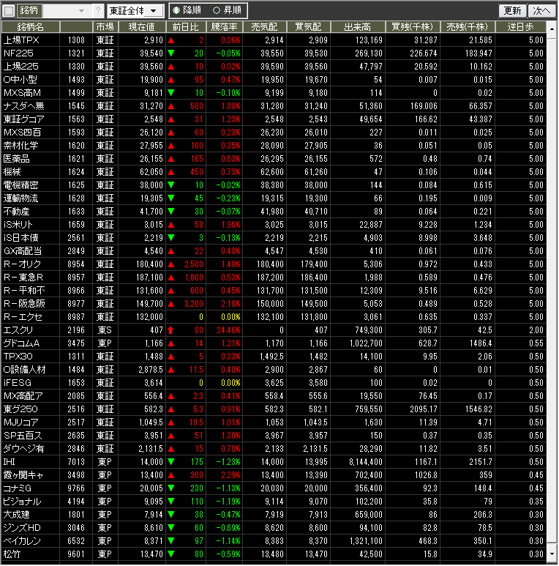This screenshot has width=559, height=566.
Task: Click the 買気配 column header
Action: pos(308,27)
